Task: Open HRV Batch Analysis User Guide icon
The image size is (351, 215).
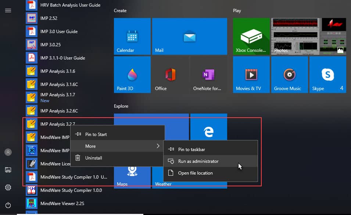Action: point(32,5)
